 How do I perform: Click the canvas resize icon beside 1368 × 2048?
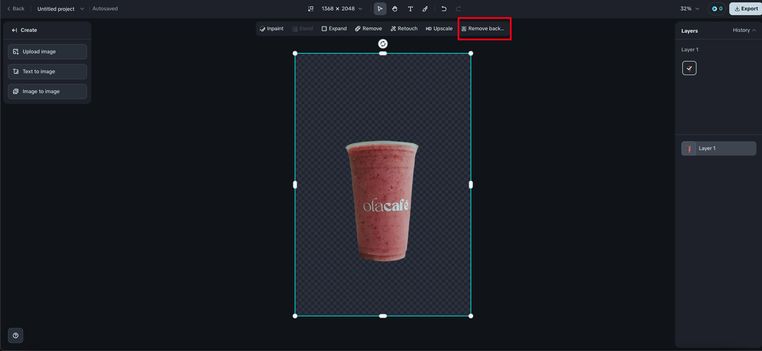click(311, 9)
